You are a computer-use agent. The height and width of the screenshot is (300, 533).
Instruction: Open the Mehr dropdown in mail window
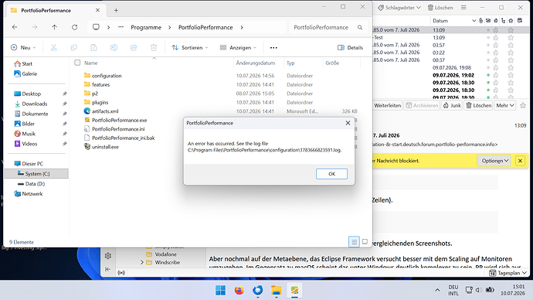[504, 105]
